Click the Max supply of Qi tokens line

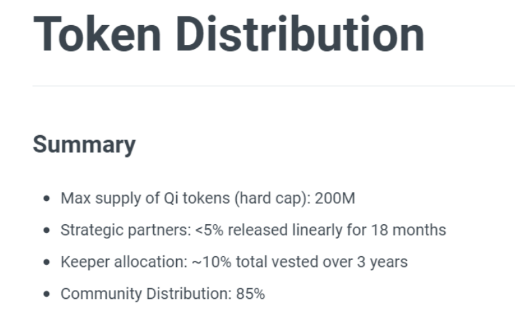tap(207, 198)
